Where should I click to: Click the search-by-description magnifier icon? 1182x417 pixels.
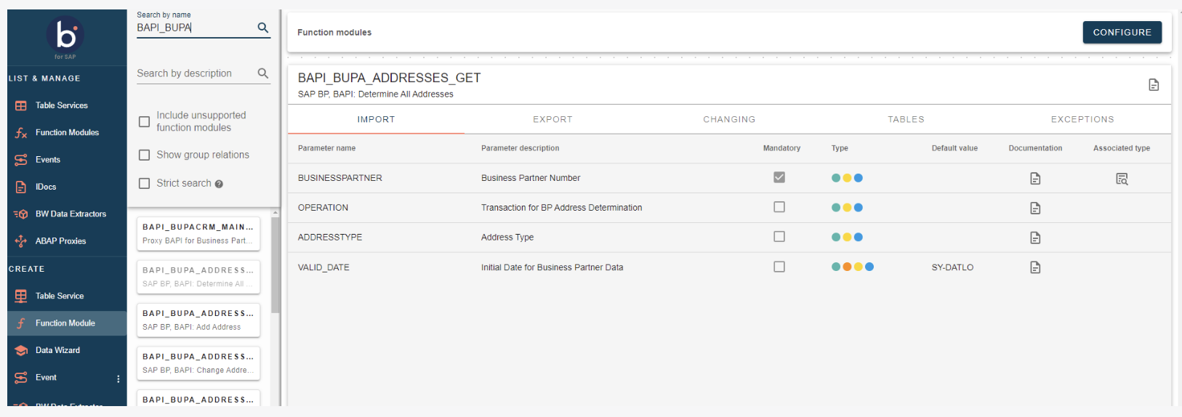pyautogui.click(x=262, y=73)
